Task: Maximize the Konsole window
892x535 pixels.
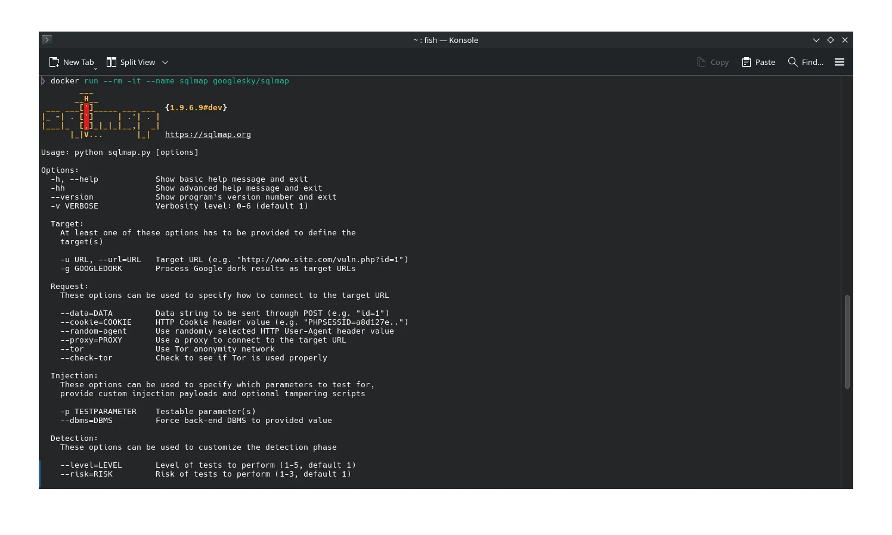Action: click(x=831, y=40)
